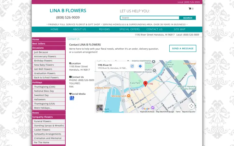Viewport: 234px width, 146px height.
Task: Open CONTACT US navigation item
Action: pos(154,29)
